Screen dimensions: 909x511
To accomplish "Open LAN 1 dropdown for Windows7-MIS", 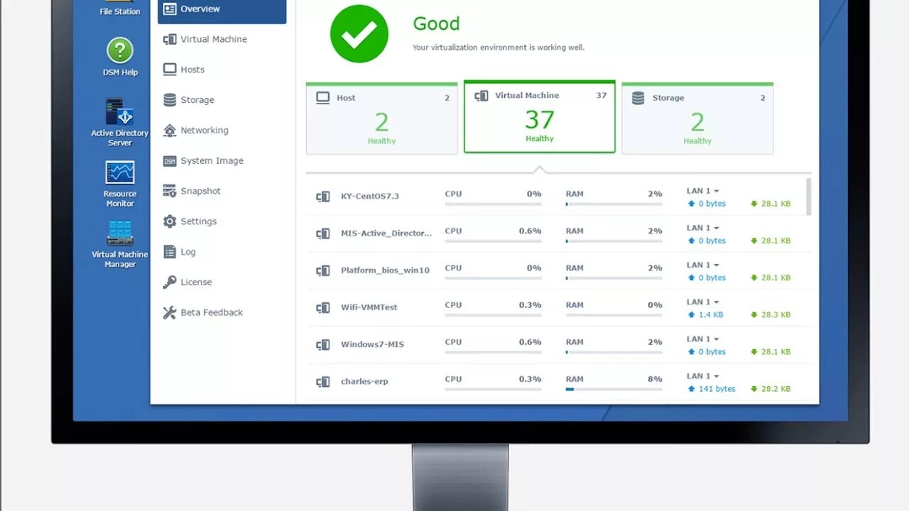I will (x=703, y=339).
